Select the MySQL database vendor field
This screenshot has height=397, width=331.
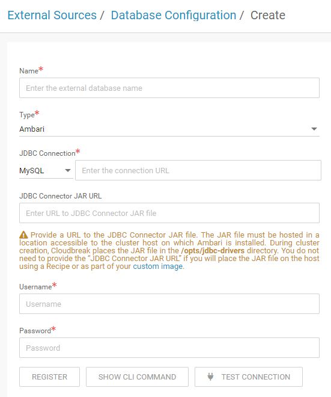coord(46,170)
